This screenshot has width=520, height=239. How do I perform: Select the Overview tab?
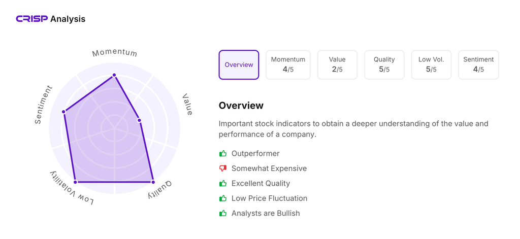(239, 65)
